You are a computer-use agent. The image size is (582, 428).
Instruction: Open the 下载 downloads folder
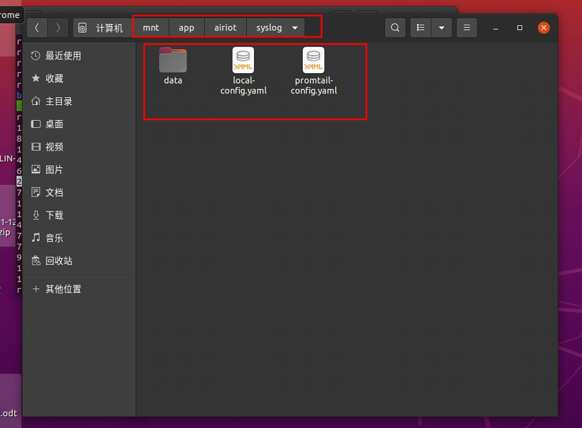tap(55, 215)
